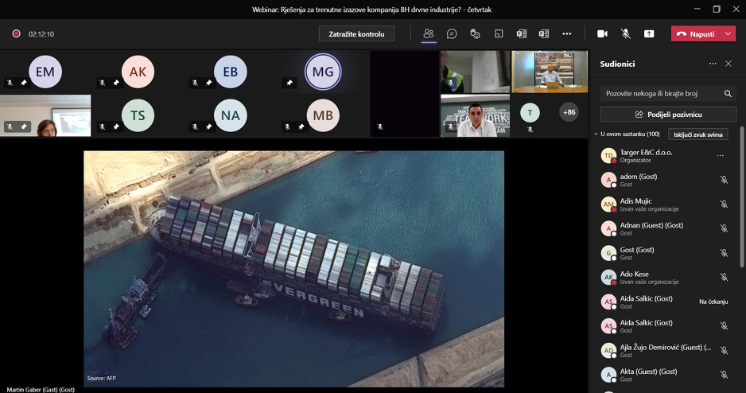Select participant Ajla Žujo Demirović

(x=666, y=351)
